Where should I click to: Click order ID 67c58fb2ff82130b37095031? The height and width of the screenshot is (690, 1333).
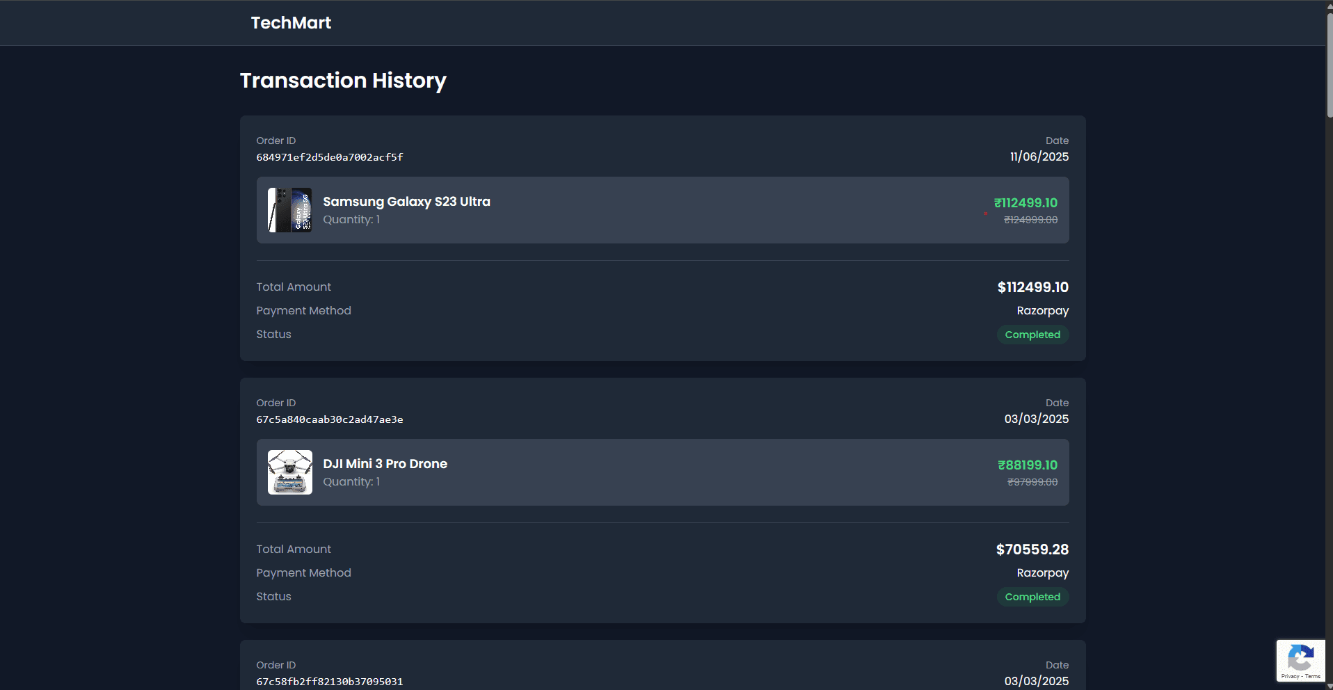330,682
